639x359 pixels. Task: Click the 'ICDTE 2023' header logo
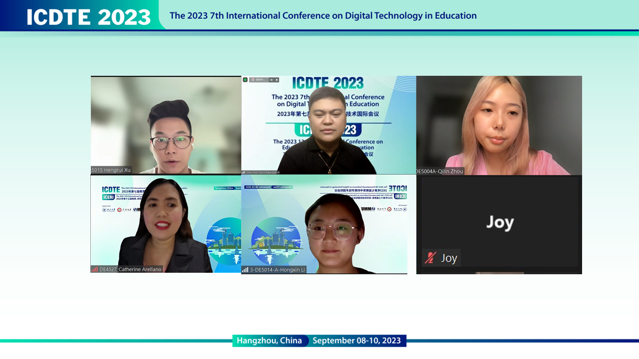89,17
